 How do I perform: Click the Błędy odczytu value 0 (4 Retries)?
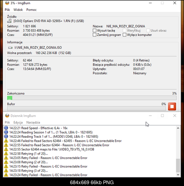[141, 60]
